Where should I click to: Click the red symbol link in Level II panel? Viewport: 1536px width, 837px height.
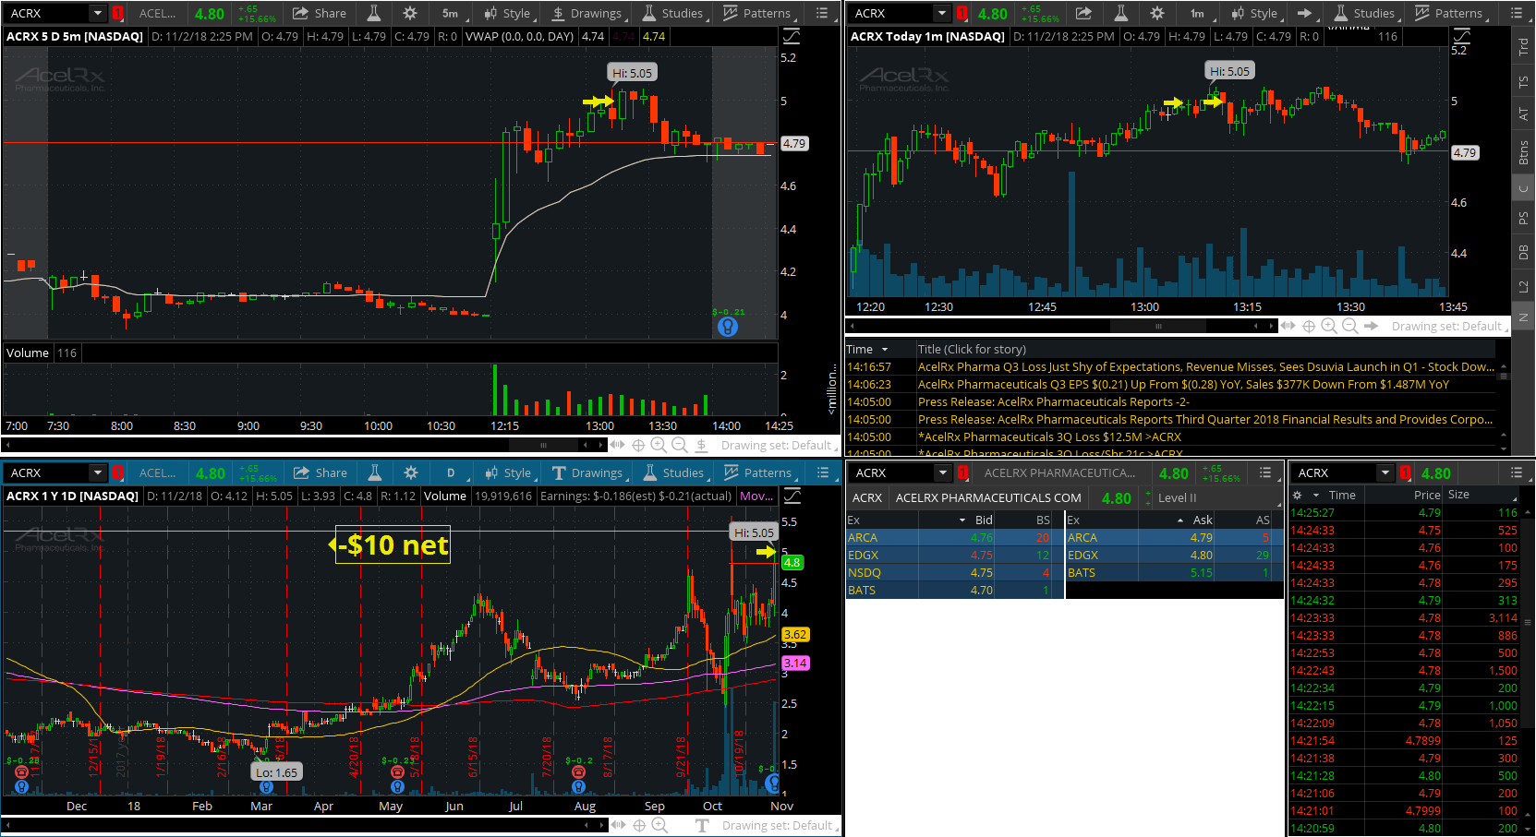click(962, 472)
